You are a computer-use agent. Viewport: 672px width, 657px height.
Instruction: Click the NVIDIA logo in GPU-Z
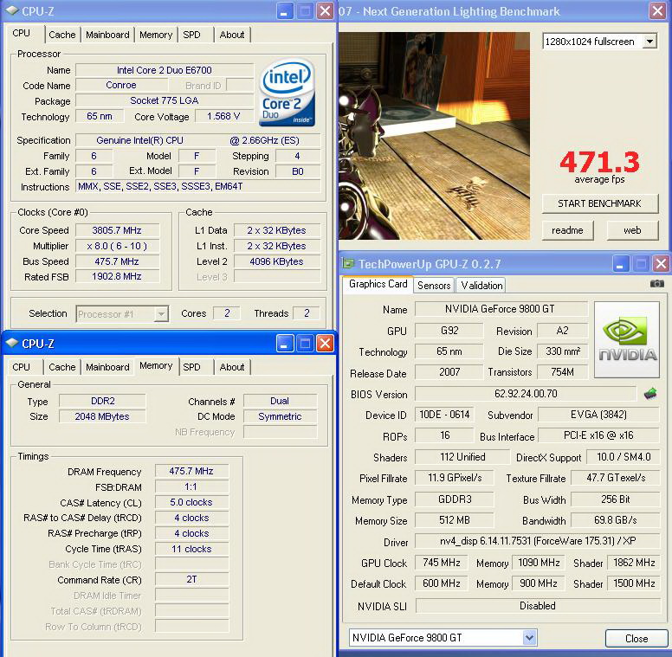tap(627, 339)
